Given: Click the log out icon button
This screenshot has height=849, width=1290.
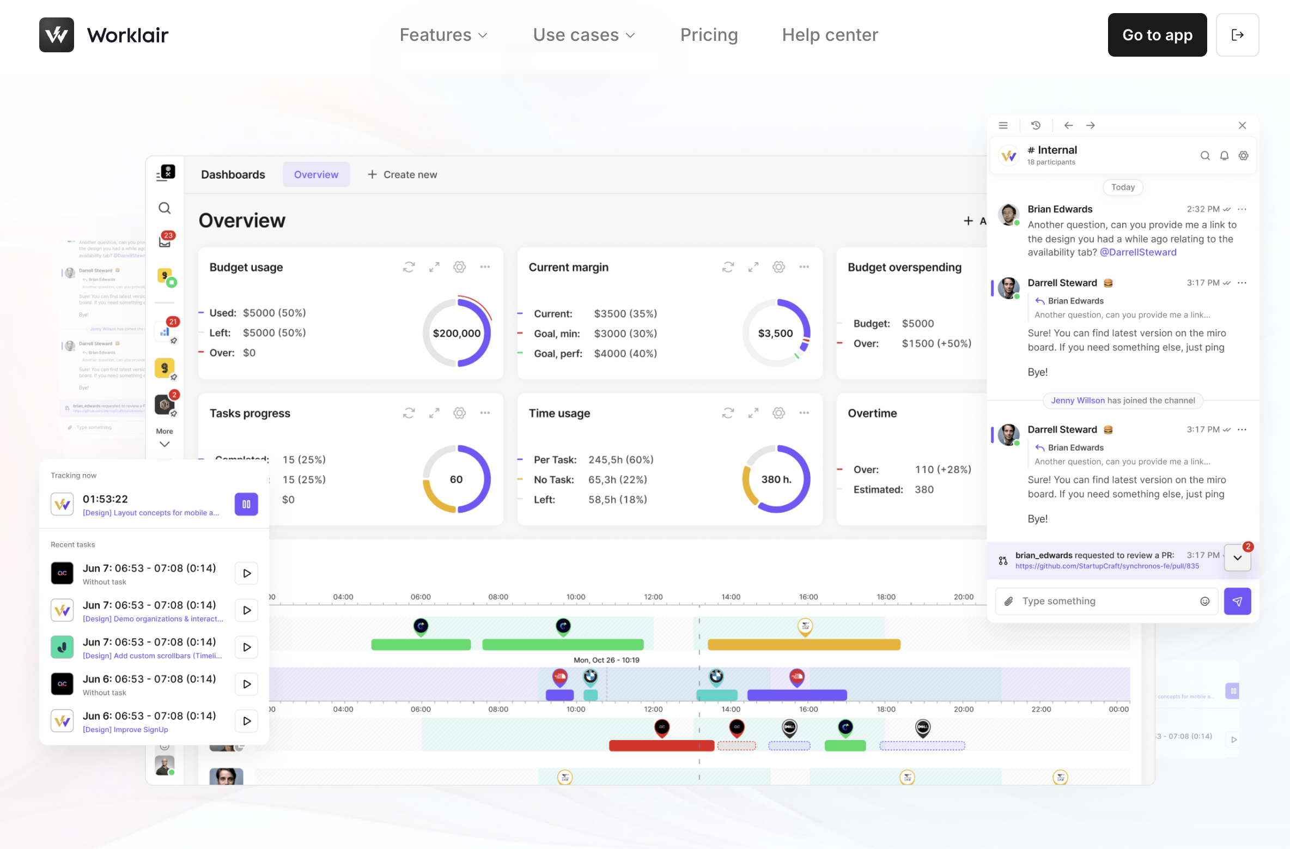Looking at the screenshot, I should point(1237,35).
